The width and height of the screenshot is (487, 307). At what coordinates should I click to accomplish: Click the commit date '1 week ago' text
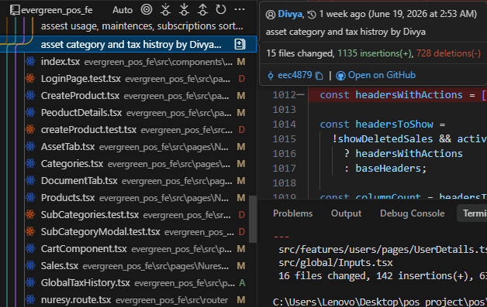pyautogui.click(x=342, y=14)
